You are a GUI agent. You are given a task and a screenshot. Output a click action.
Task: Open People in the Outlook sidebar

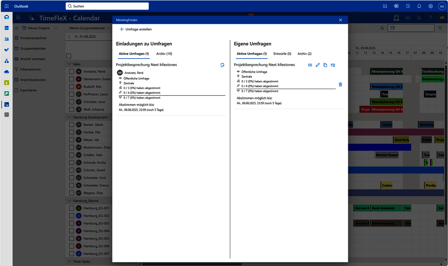click(7, 39)
